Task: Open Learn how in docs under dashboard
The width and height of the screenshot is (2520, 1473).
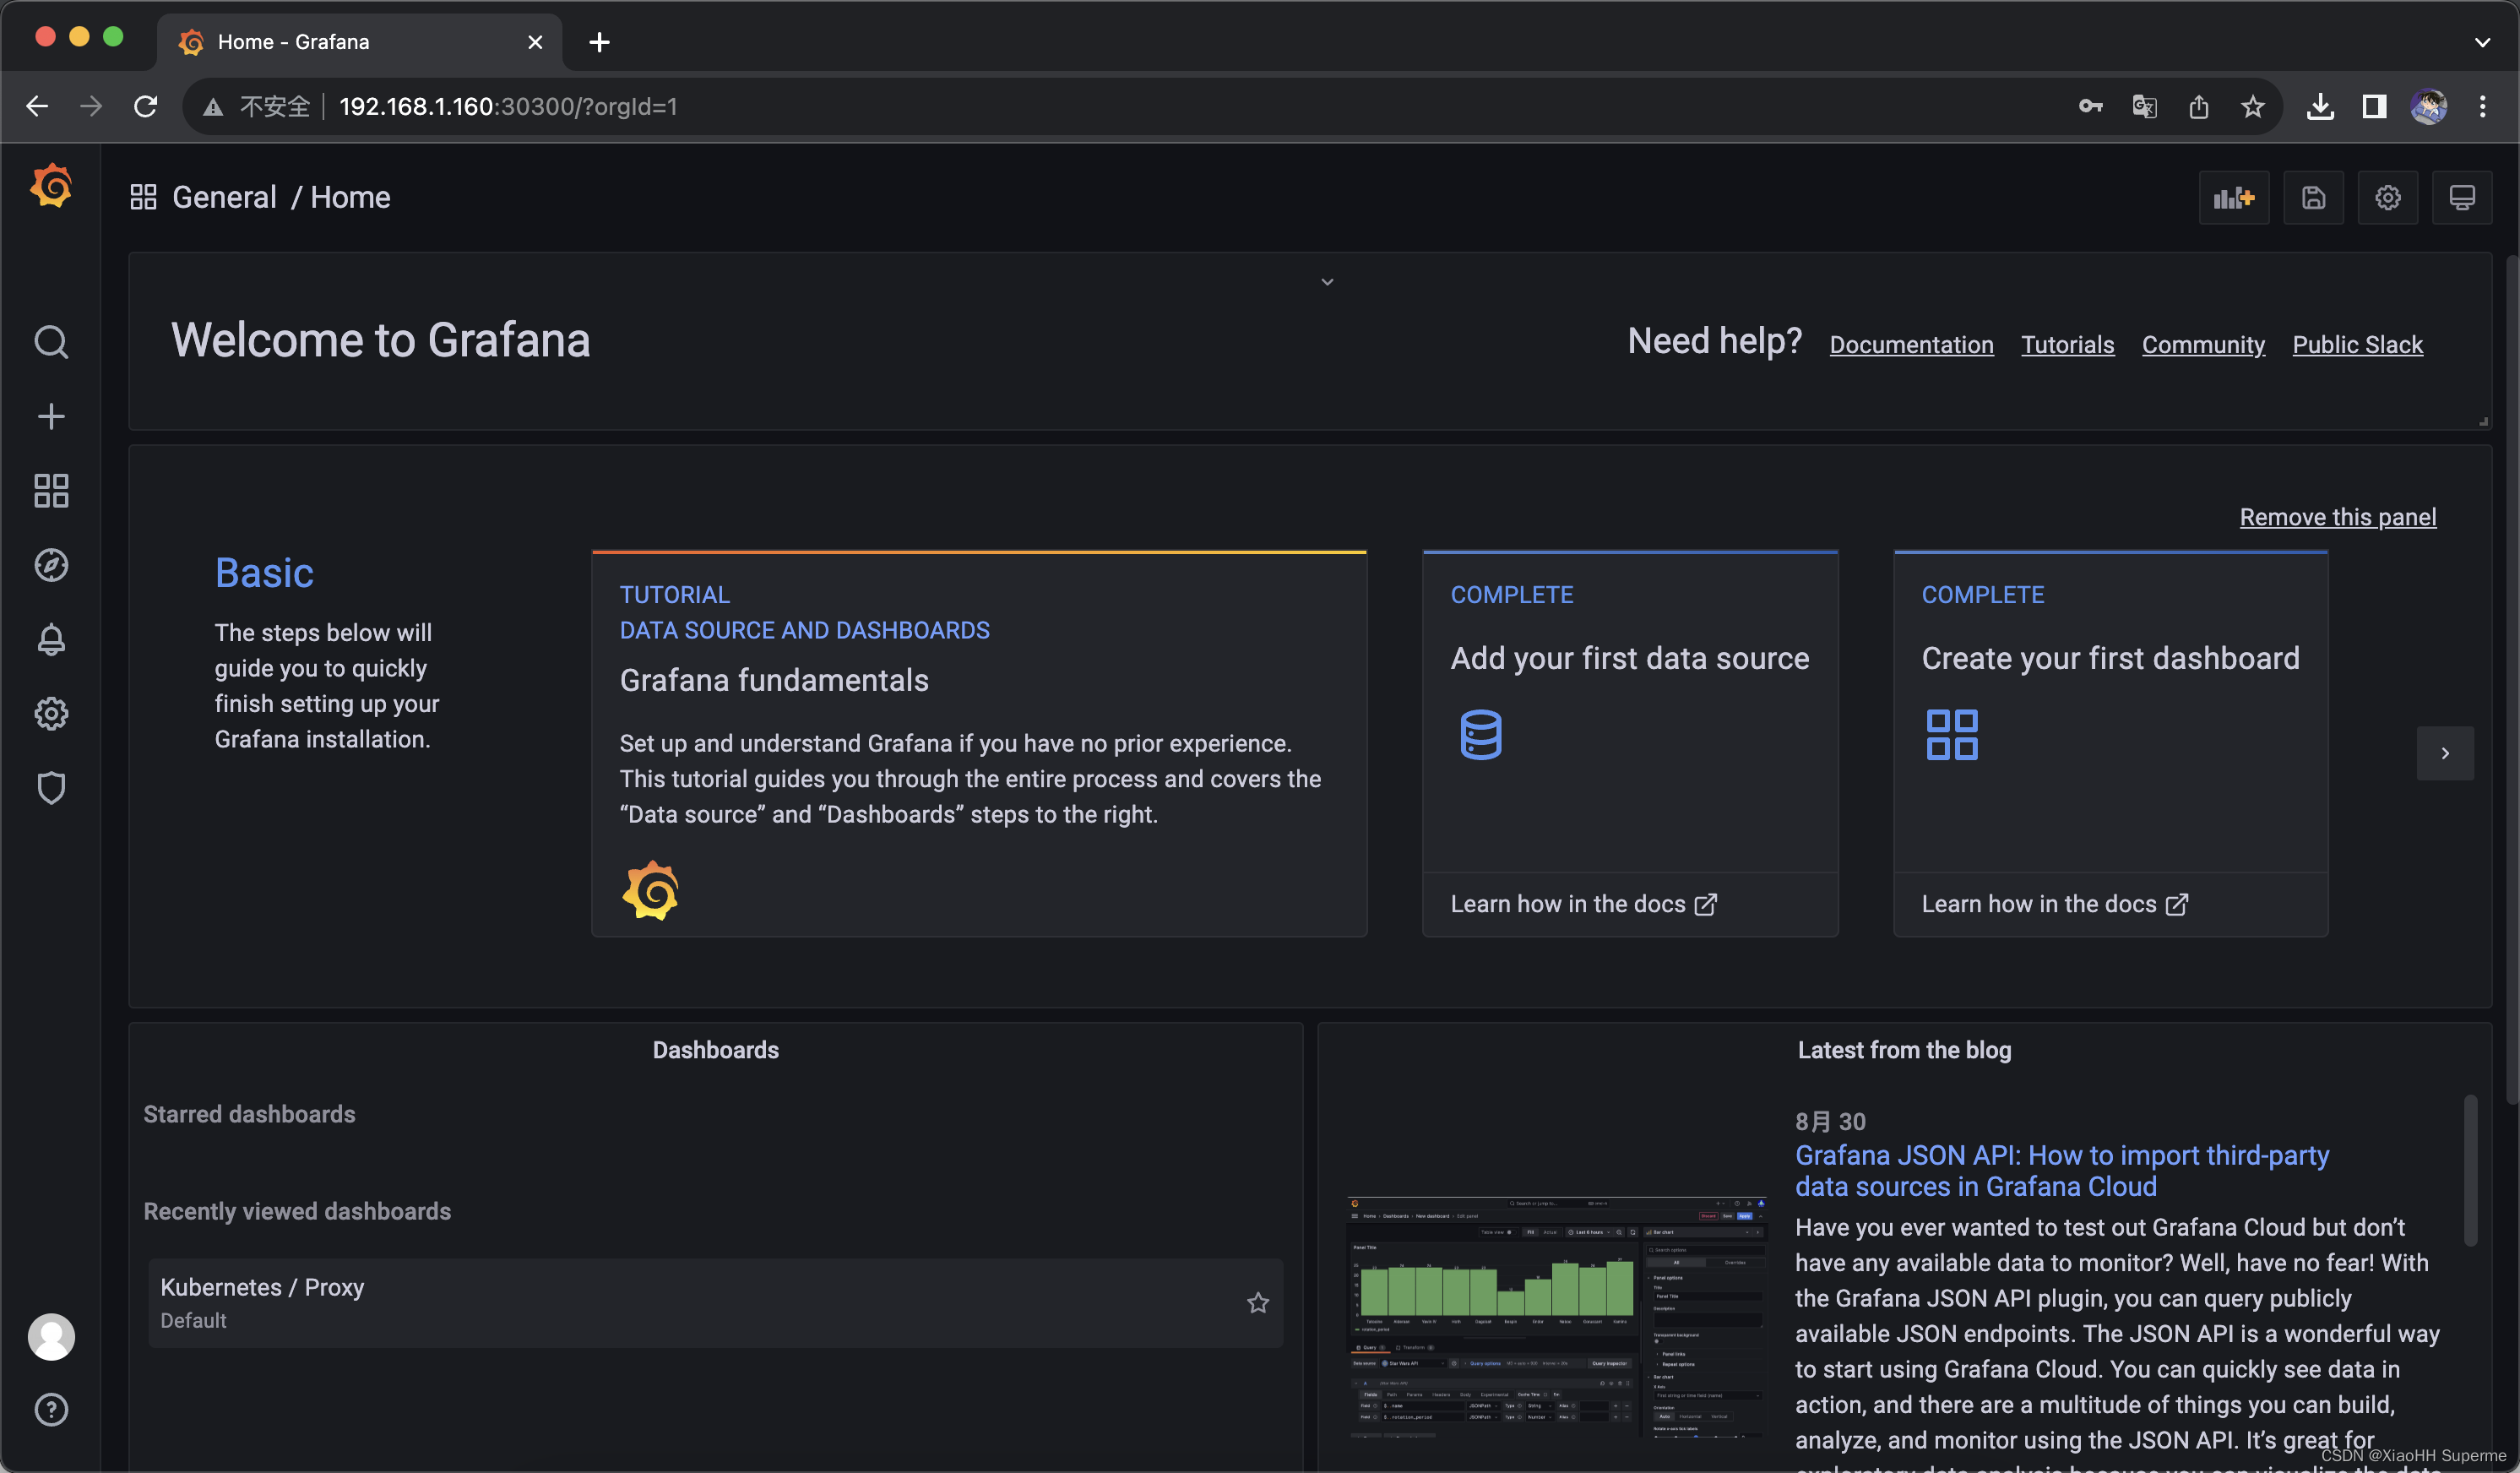Action: click(2054, 903)
